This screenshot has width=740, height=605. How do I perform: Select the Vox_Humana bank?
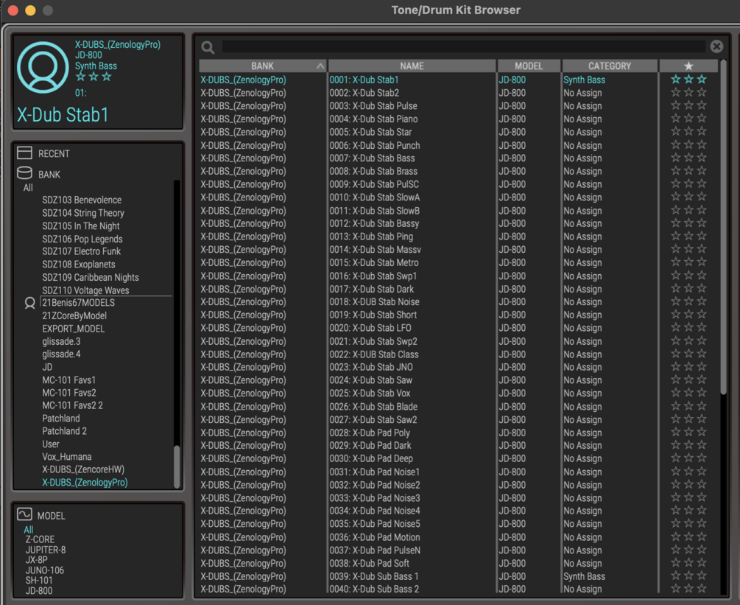66,457
